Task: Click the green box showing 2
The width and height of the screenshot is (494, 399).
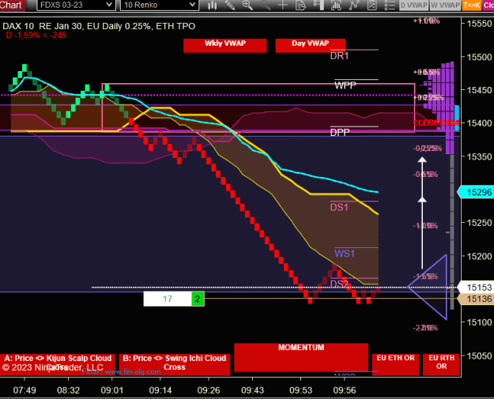Action: pos(198,299)
